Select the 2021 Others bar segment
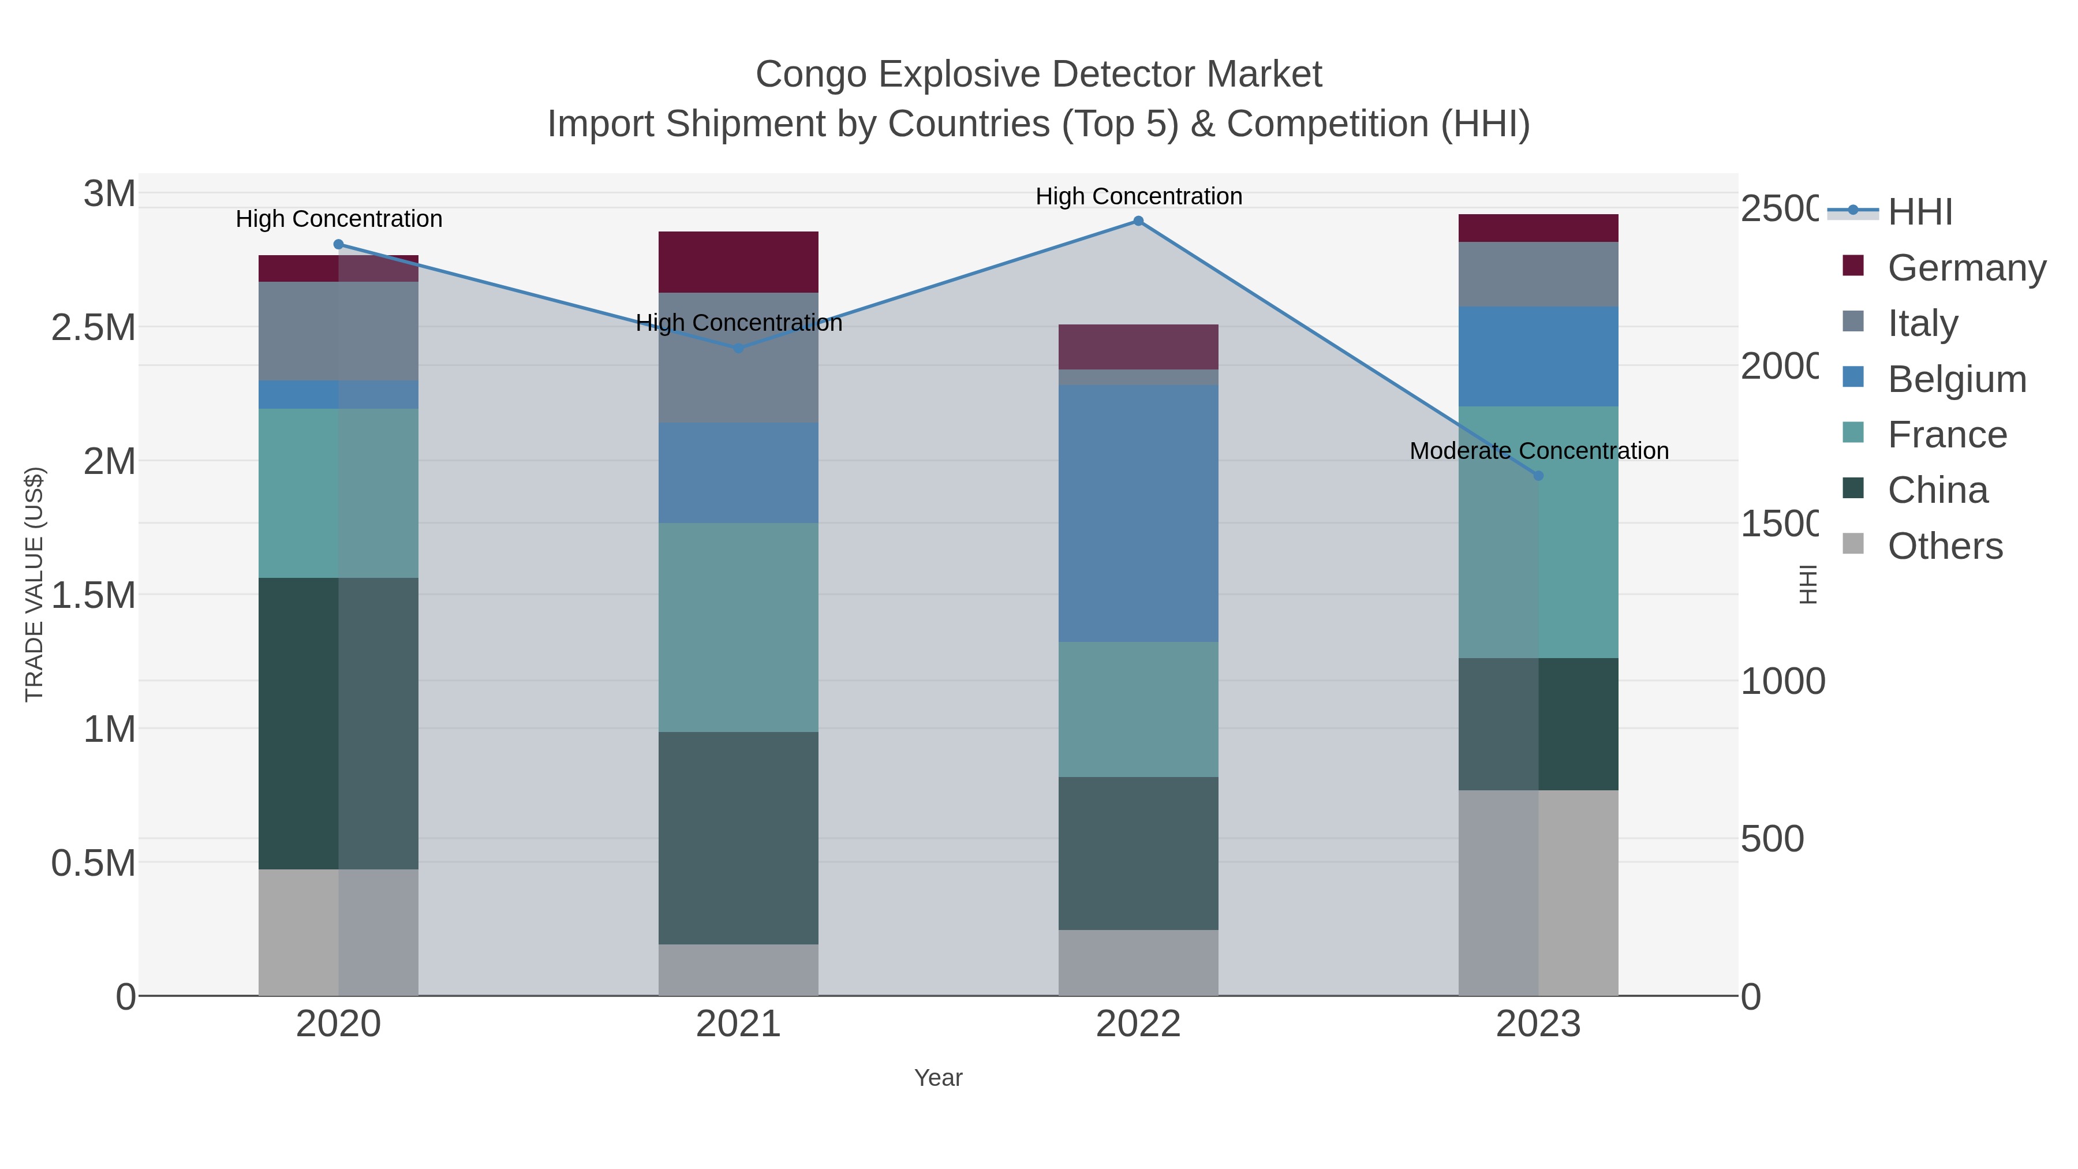Viewport: 2078px width, 1169px height. point(739,970)
